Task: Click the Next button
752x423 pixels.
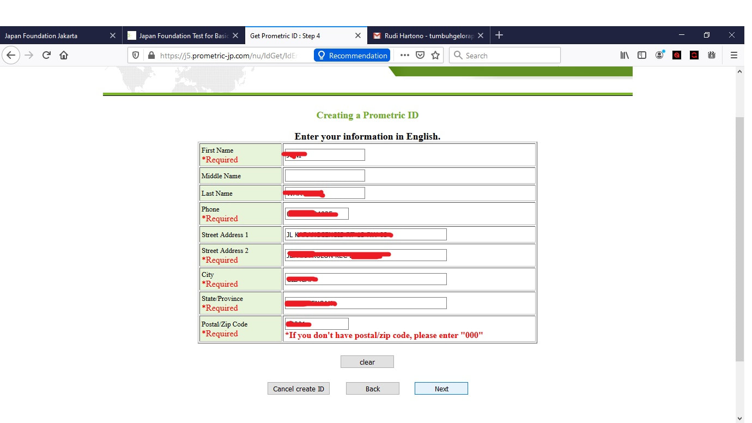Action: tap(441, 389)
